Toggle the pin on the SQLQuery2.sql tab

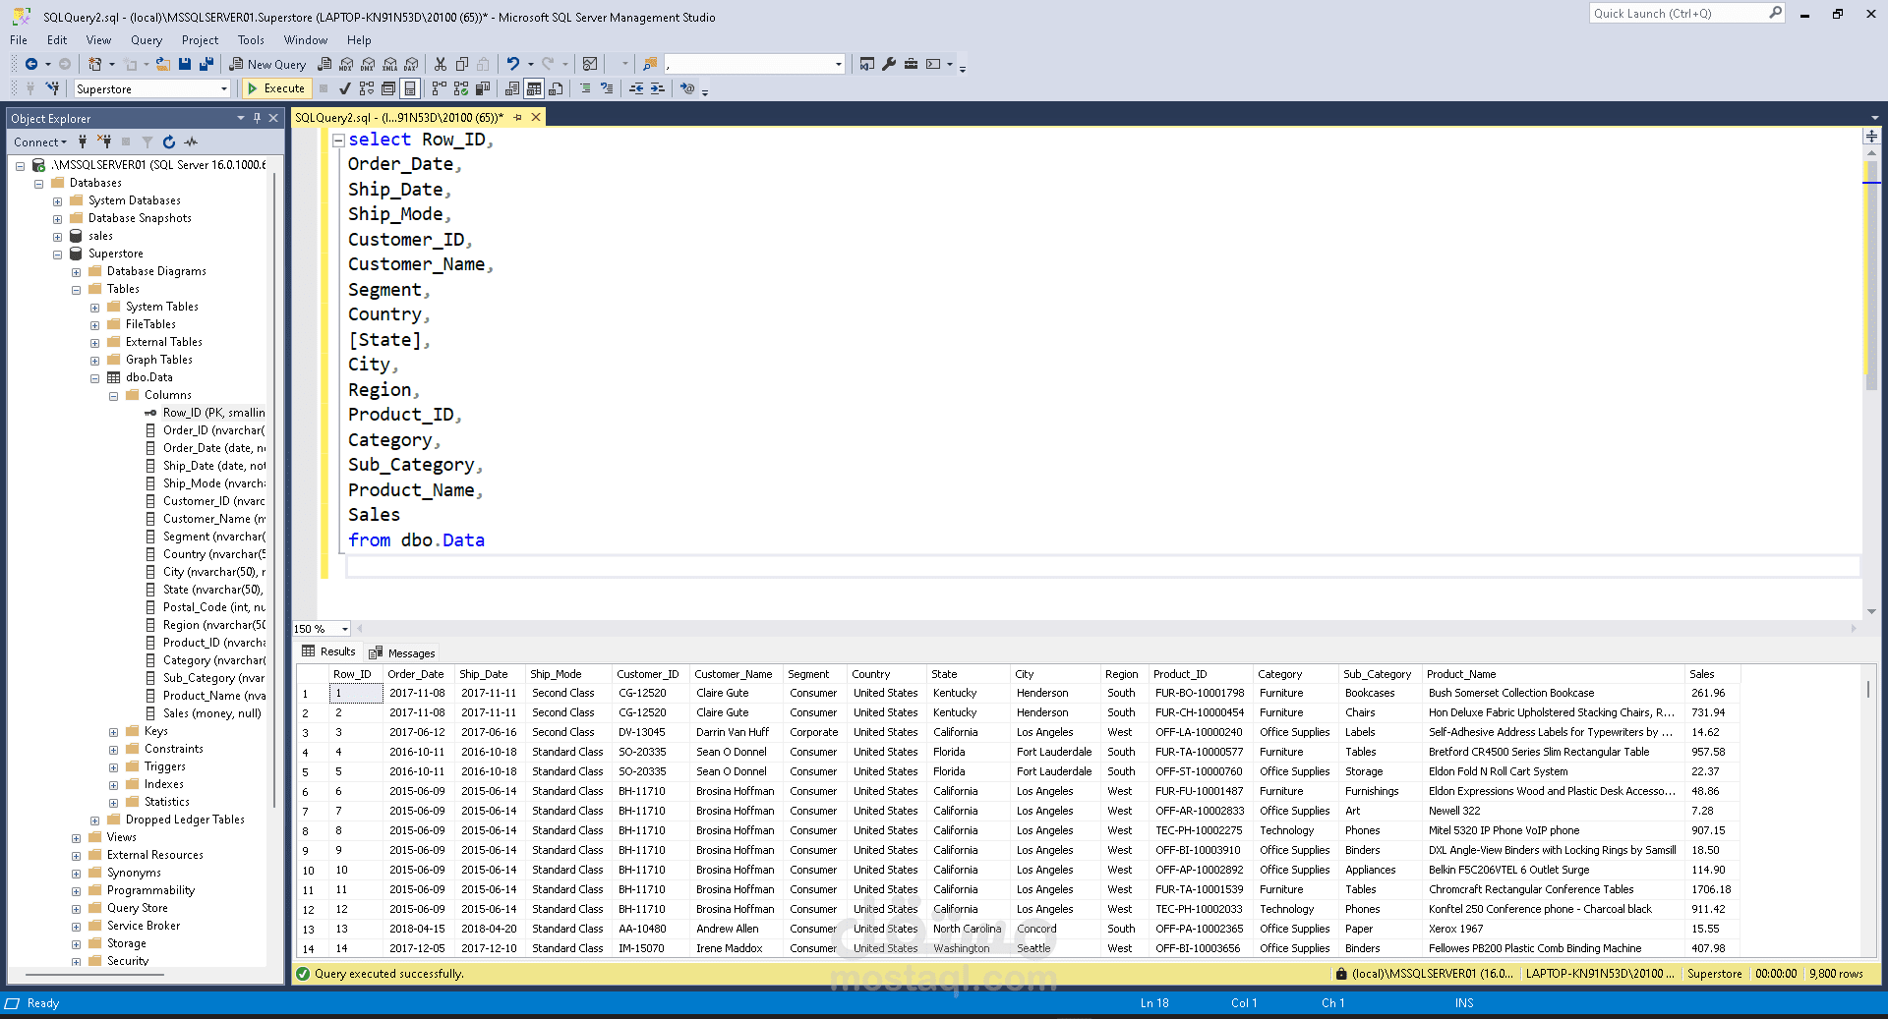518,117
